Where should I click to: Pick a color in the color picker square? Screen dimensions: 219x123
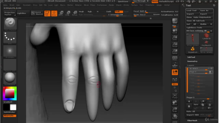click(x=10, y=93)
